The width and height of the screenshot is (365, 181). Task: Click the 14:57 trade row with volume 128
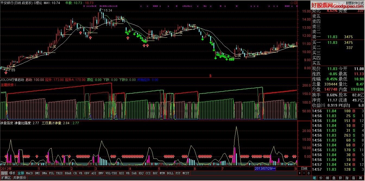click(x=338, y=169)
